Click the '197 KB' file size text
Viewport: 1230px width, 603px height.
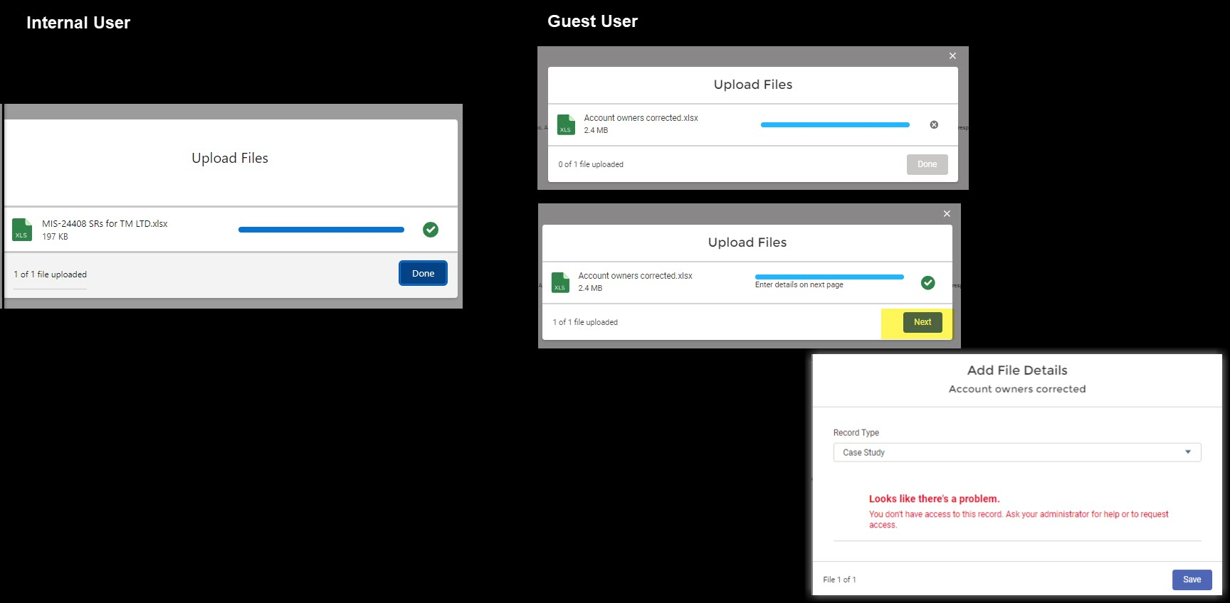[x=55, y=237]
